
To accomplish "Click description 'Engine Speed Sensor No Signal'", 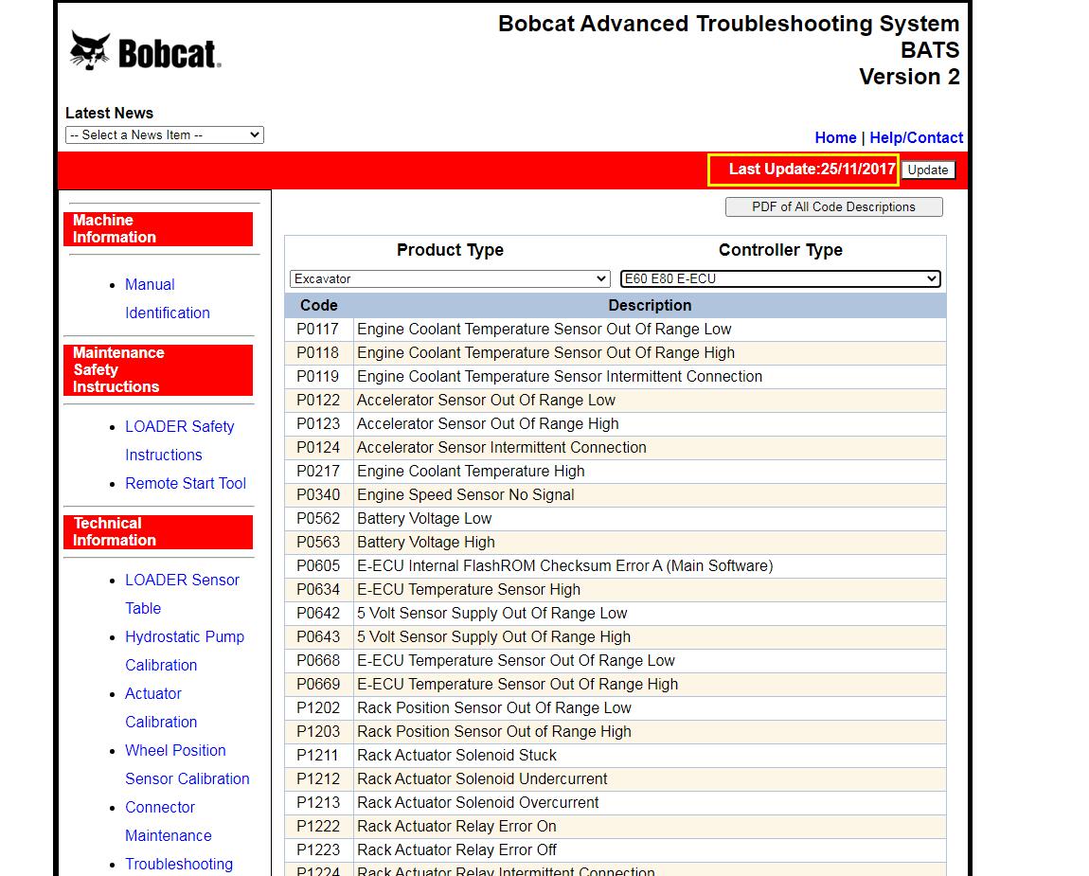I will click(x=465, y=494).
